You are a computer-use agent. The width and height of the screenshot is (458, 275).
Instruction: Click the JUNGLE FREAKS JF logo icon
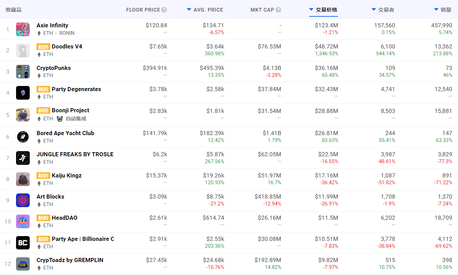(x=23, y=158)
